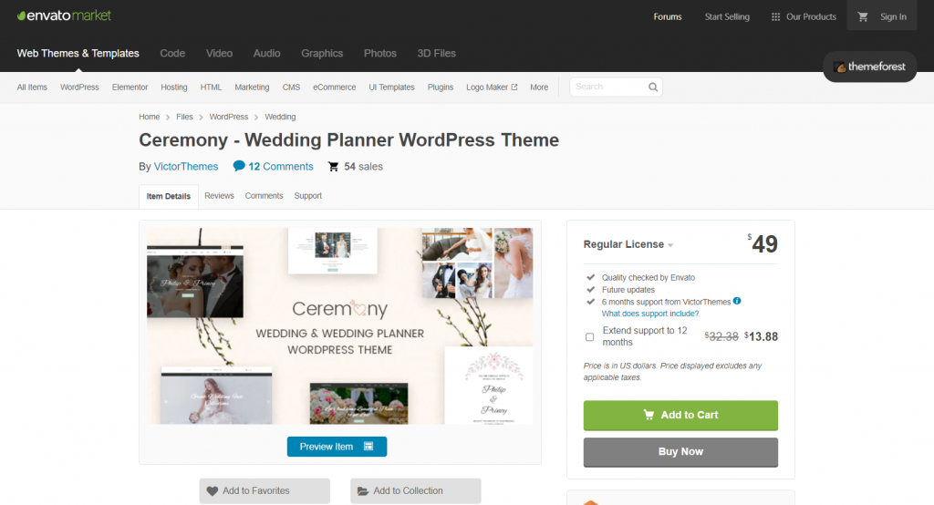This screenshot has height=505, width=934.
Task: Open Web Themes & Templates section
Action: point(78,54)
